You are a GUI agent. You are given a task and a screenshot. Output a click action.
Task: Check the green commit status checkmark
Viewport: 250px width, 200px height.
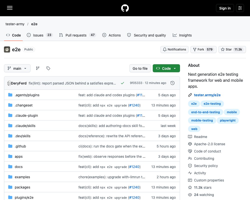click(122, 83)
